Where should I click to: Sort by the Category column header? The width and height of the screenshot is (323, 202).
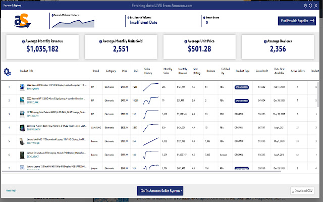[x=111, y=71]
